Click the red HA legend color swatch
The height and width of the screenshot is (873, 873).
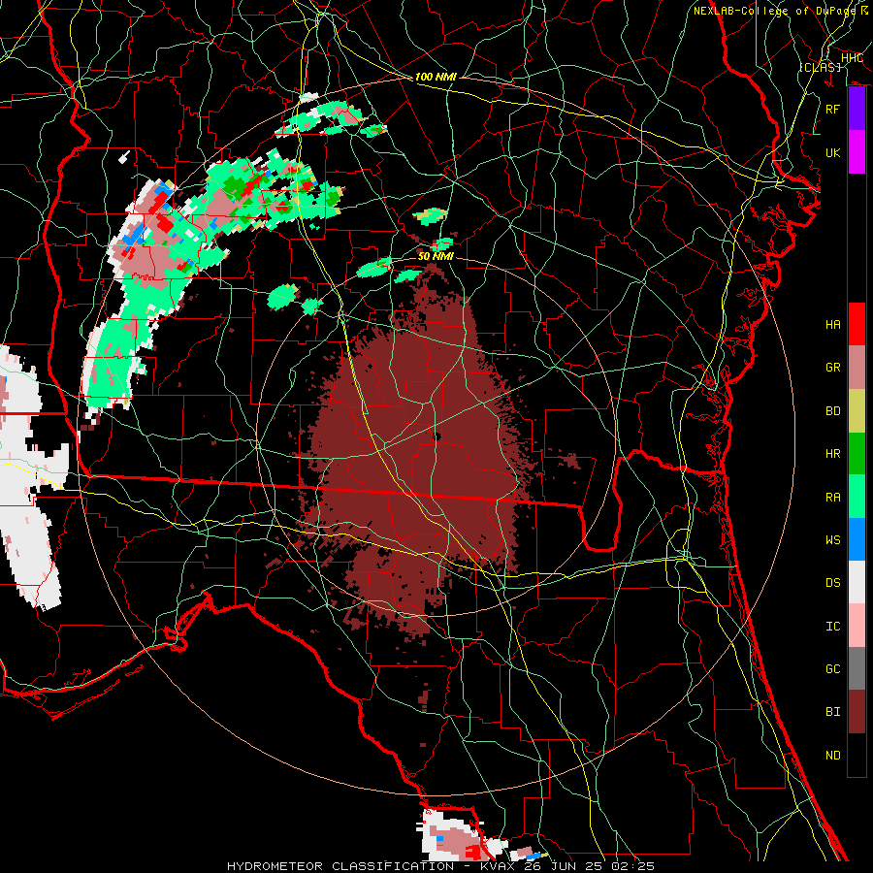(857, 324)
